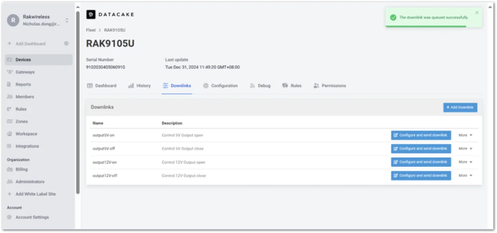
Task: Click the Name column header
Action: click(98, 123)
